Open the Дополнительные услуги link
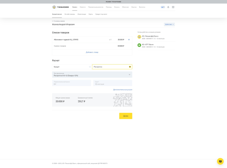Image resolution: width=227 pixels, height=168 pixels. [123, 89]
